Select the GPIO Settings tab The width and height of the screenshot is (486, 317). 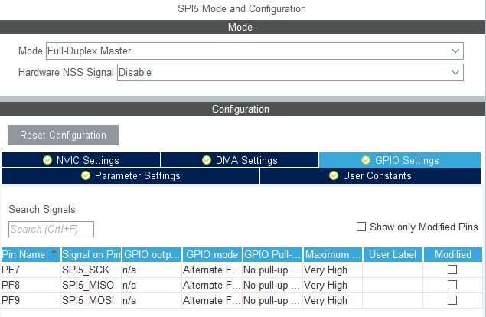coord(401,160)
